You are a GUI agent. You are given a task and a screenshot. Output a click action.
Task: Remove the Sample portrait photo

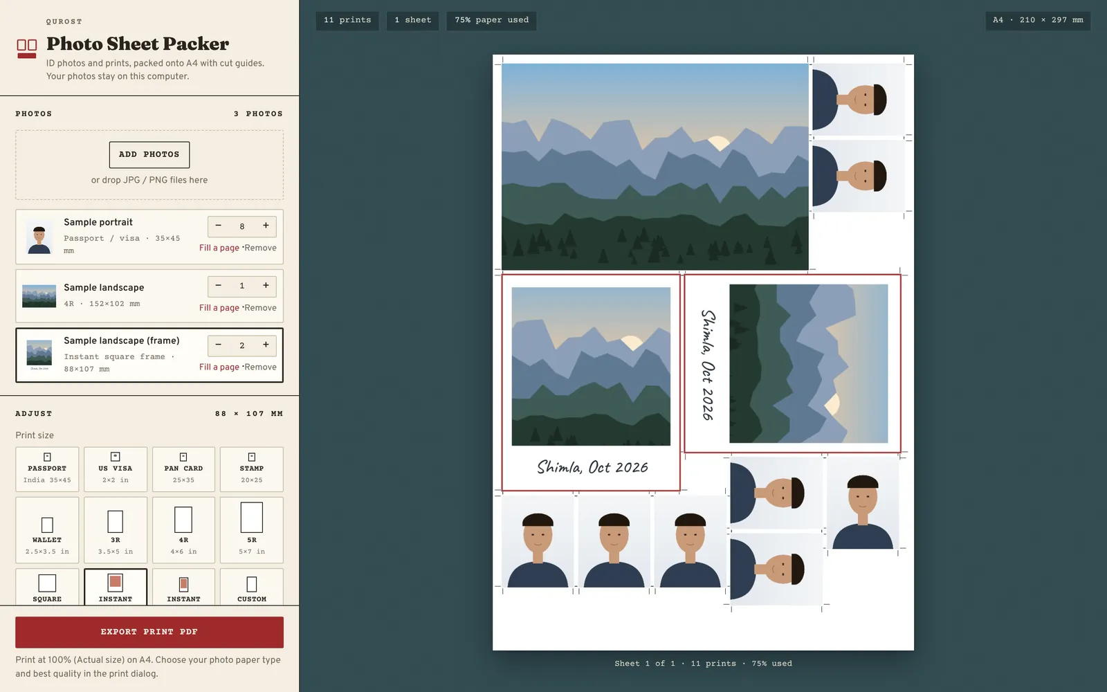click(260, 248)
